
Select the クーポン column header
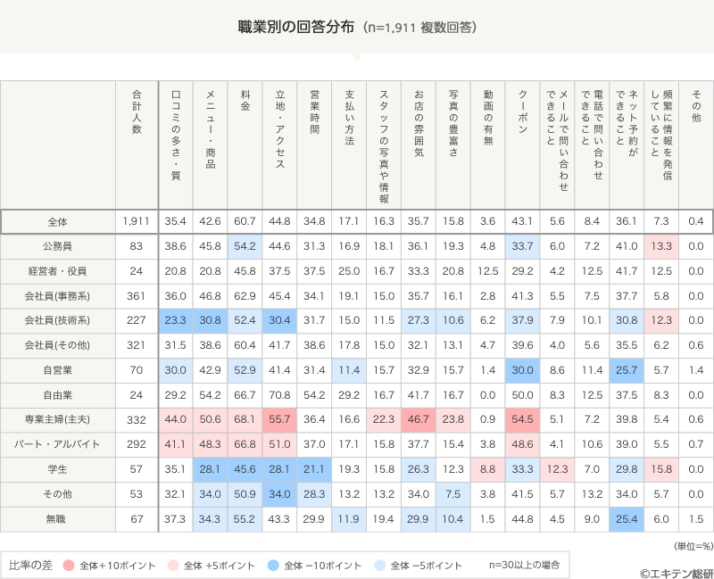point(523,112)
